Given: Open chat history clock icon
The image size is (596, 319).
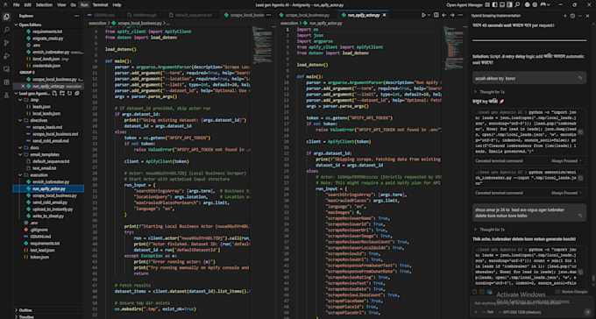Looking at the screenshot, I should point(572,16).
